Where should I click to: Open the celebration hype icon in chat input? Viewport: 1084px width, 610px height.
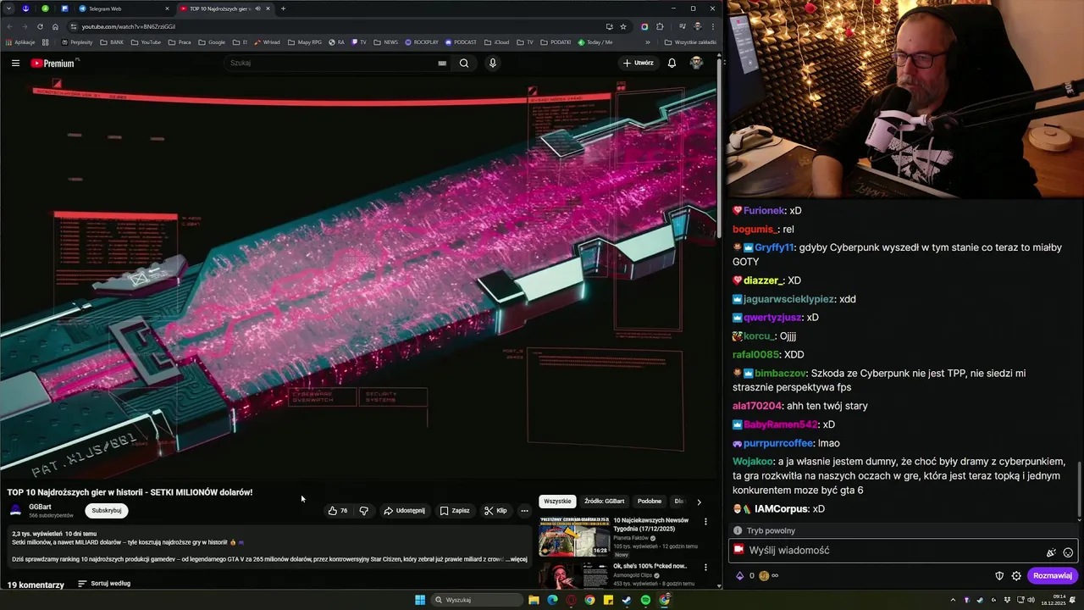(x=1051, y=552)
